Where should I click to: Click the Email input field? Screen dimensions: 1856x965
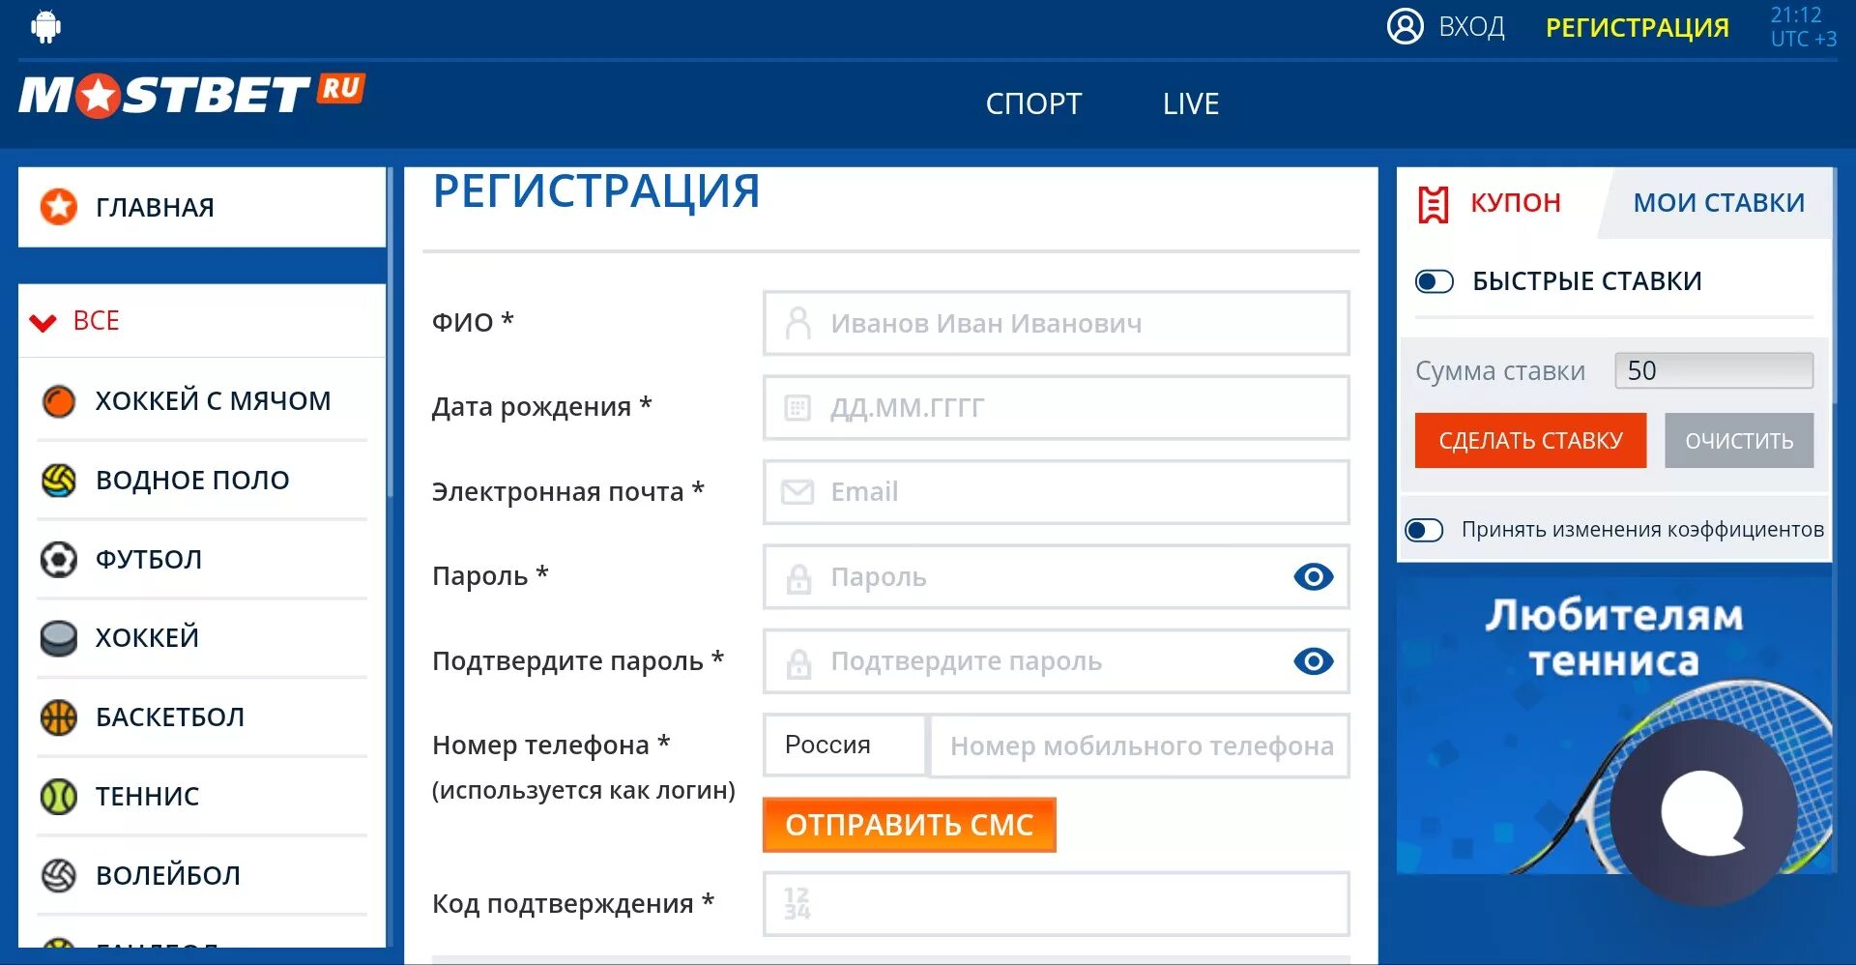[x=1056, y=492]
